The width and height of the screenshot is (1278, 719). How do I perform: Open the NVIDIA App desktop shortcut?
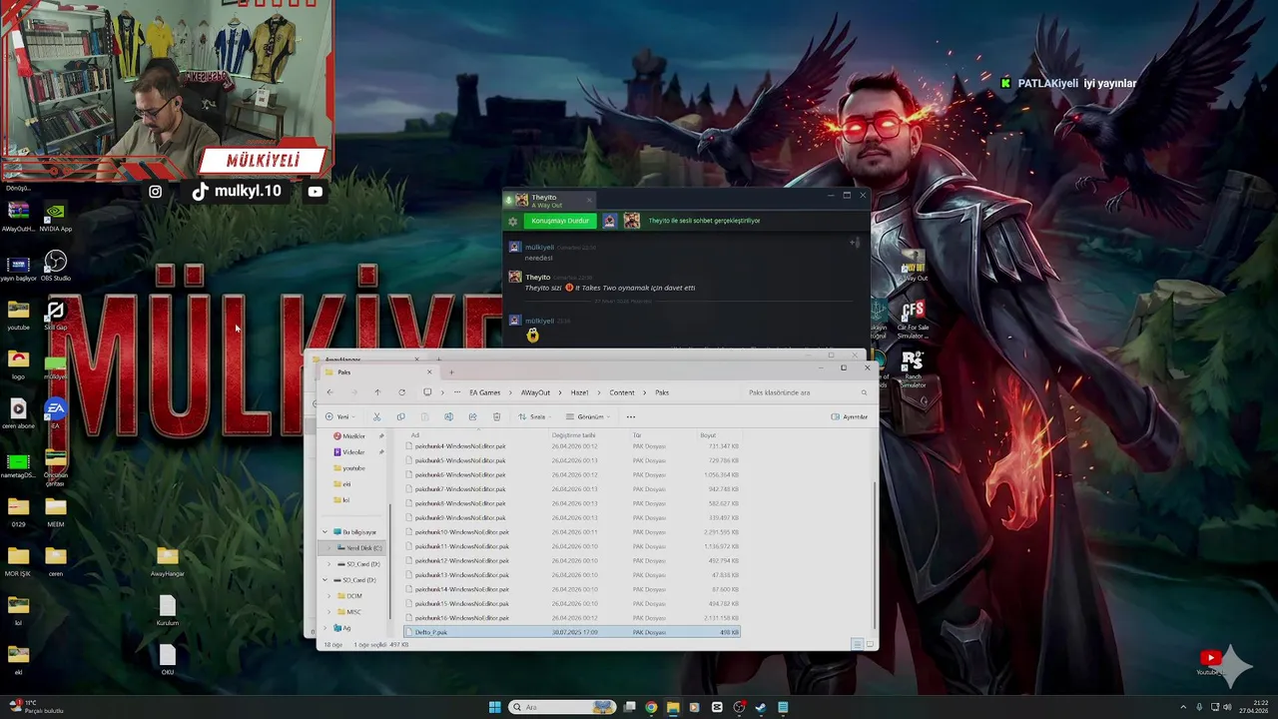pos(55,217)
